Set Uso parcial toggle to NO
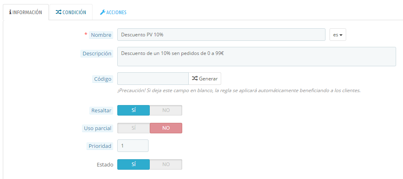Viewport: 403px width, 179px height. coord(166,128)
